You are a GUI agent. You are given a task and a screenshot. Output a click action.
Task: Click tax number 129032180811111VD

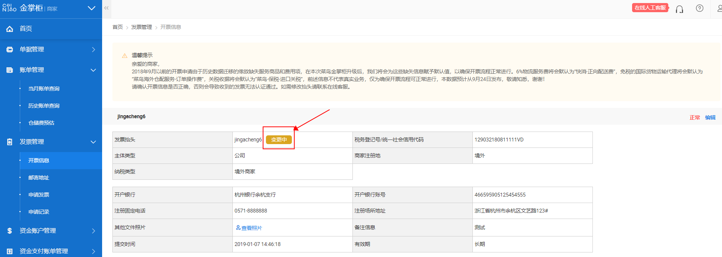(x=499, y=140)
